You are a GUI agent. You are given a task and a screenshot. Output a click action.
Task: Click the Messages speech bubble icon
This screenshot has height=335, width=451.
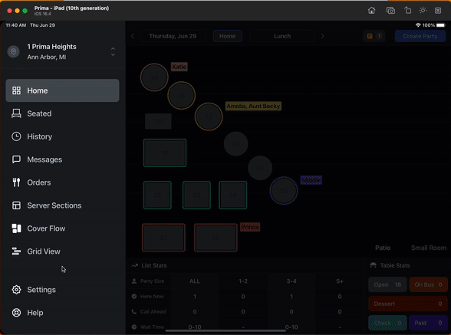[x=16, y=159]
